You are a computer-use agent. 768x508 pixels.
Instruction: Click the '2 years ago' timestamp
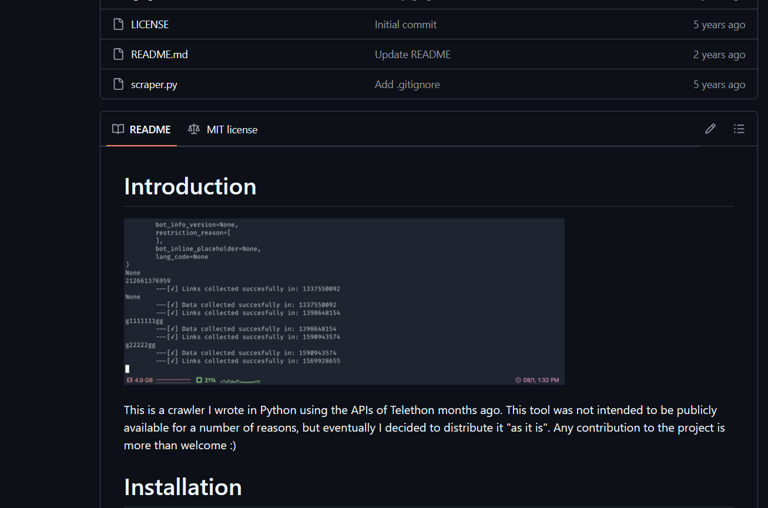719,55
